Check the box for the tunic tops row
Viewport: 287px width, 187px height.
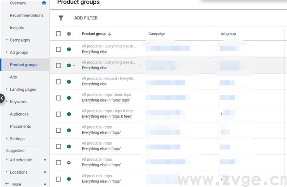coord(59,98)
